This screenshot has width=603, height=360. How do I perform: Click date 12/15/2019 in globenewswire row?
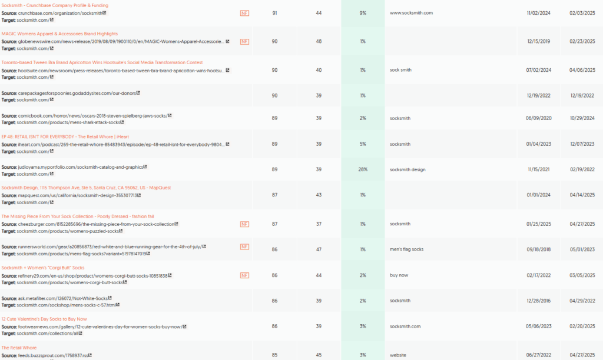(x=538, y=42)
